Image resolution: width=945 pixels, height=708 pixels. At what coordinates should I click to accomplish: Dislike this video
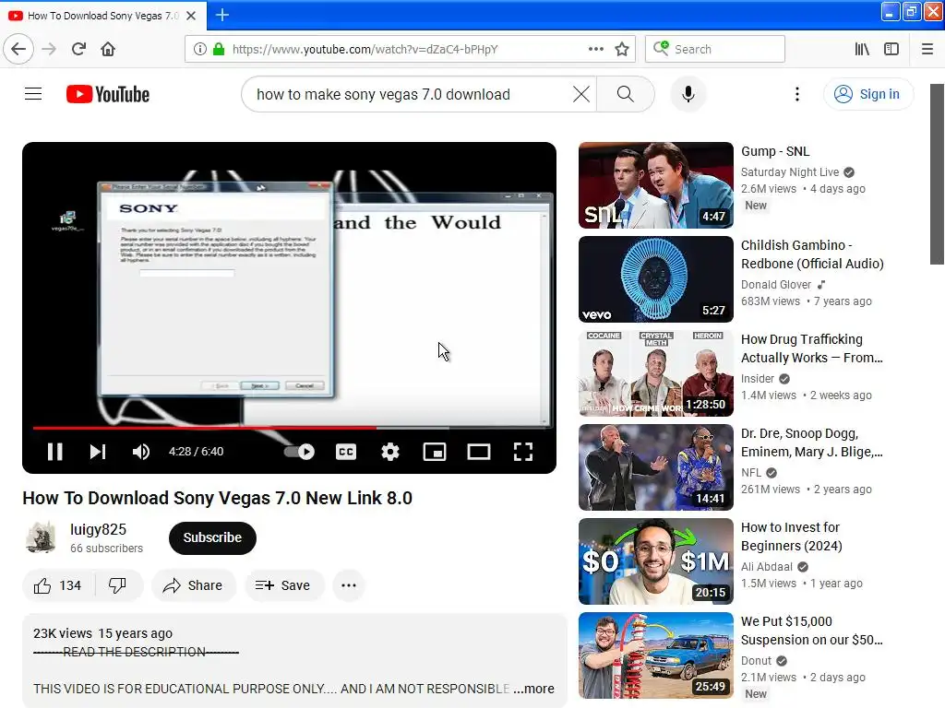117,585
